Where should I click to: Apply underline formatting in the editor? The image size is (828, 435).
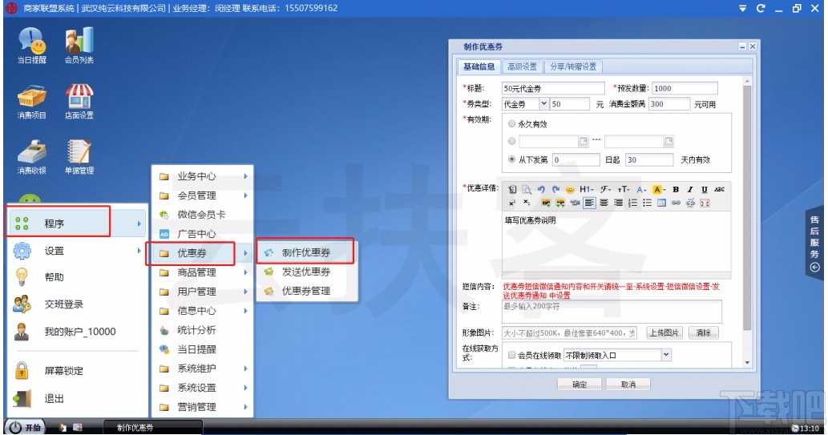(705, 190)
